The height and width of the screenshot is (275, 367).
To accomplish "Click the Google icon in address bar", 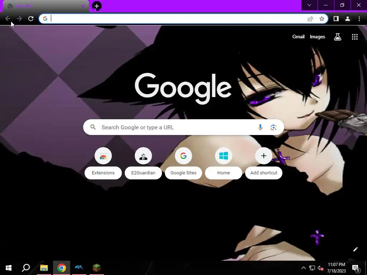I will [45, 19].
